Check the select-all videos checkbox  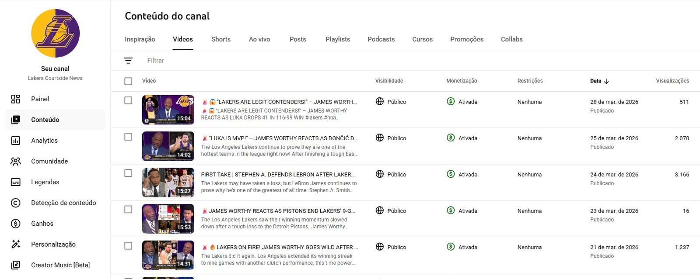128,81
